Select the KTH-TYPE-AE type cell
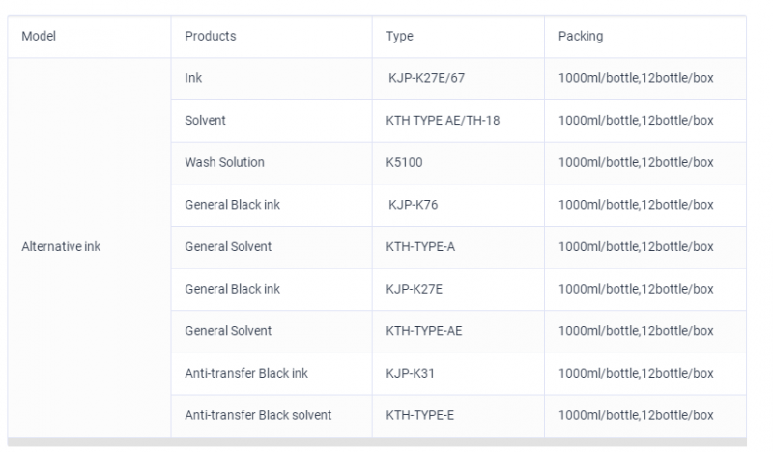This screenshot has height=452, width=773. (x=458, y=331)
